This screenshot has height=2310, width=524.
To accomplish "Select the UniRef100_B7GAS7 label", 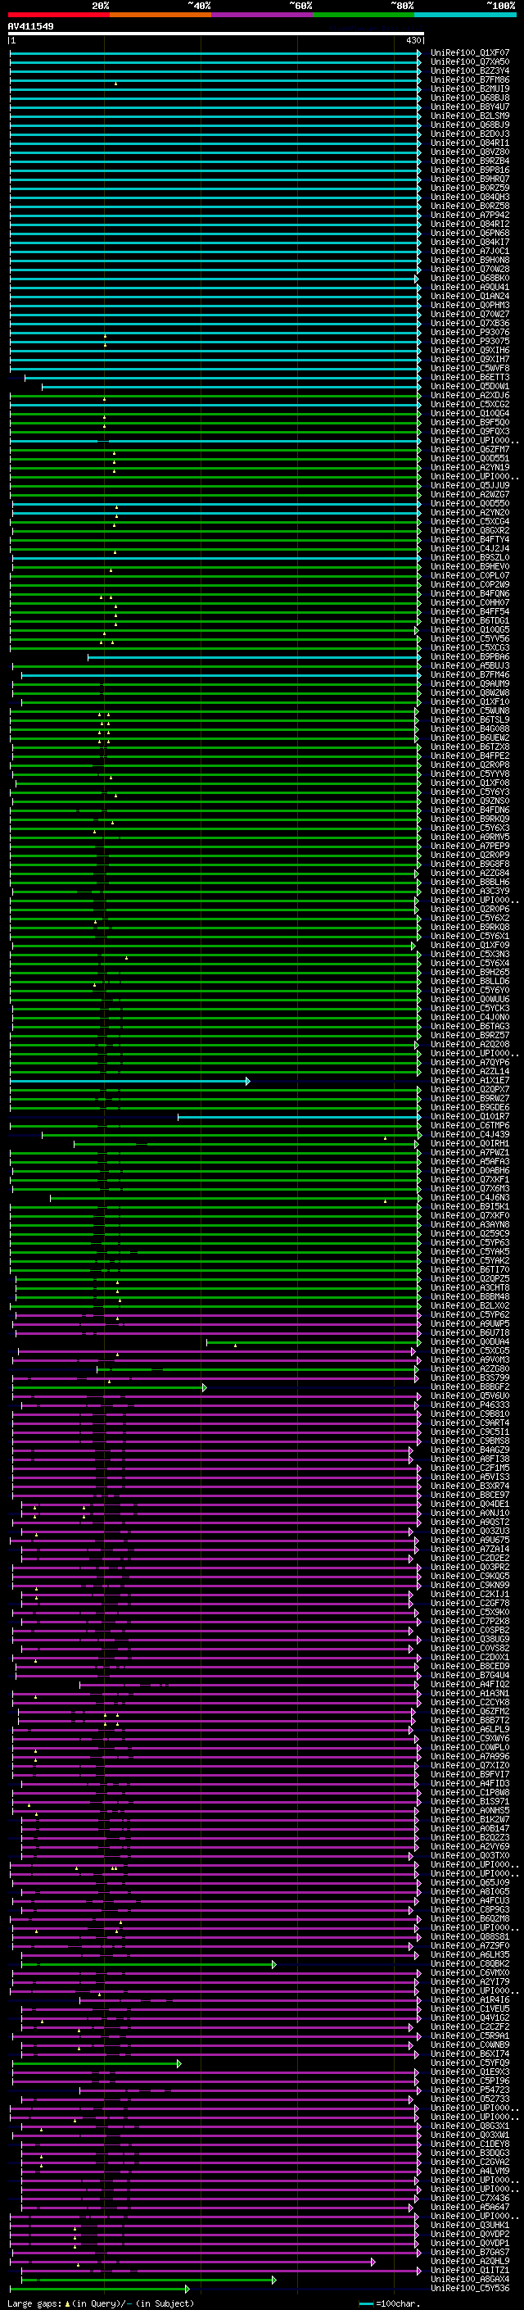I will pyautogui.click(x=469, y=2252).
